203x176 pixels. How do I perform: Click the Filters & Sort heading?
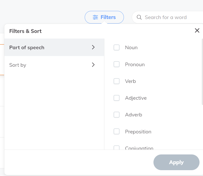(x=25, y=31)
